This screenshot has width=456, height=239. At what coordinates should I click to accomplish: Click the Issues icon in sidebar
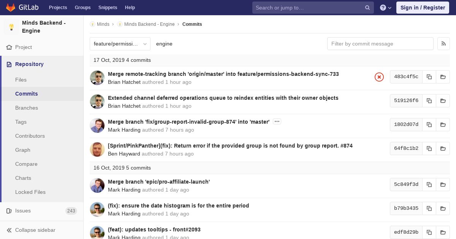pyautogui.click(x=9, y=211)
